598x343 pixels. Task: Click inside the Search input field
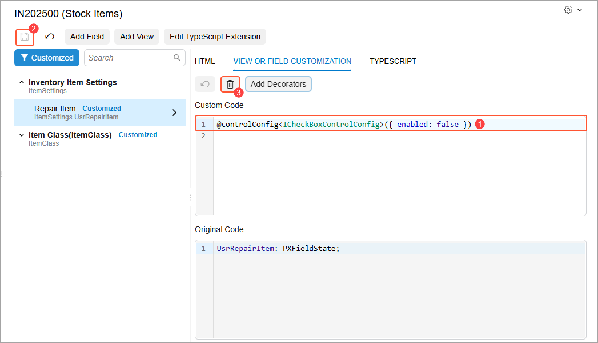129,58
